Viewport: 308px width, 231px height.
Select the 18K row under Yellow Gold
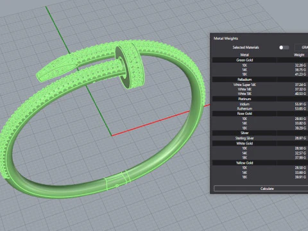coord(260,177)
